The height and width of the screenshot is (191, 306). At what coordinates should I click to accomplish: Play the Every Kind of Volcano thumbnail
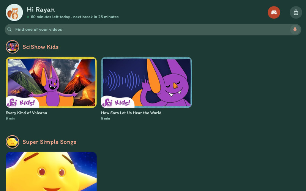51,83
